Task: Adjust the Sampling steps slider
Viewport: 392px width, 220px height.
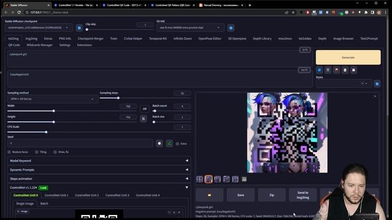Action: pyautogui.click(x=145, y=98)
